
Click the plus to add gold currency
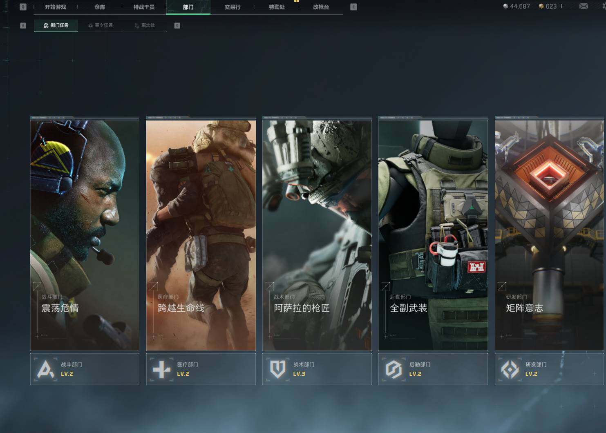(561, 6)
